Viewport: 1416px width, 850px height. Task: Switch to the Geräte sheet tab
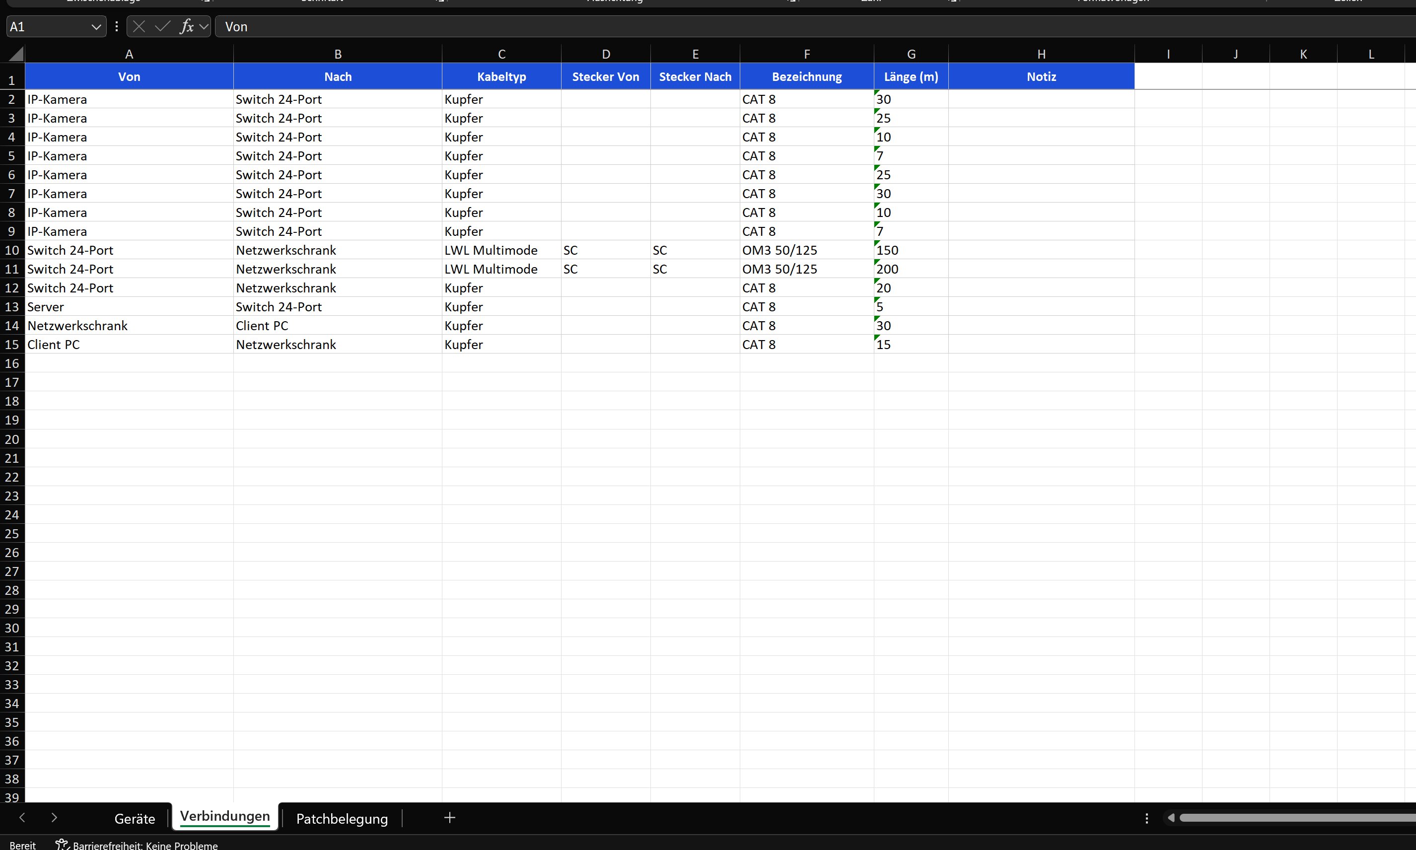coord(135,819)
